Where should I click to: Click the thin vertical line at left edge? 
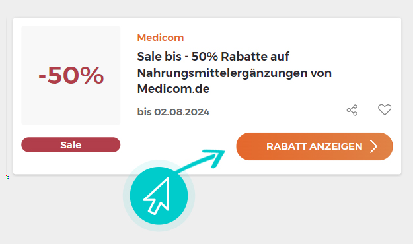(x=7, y=96)
